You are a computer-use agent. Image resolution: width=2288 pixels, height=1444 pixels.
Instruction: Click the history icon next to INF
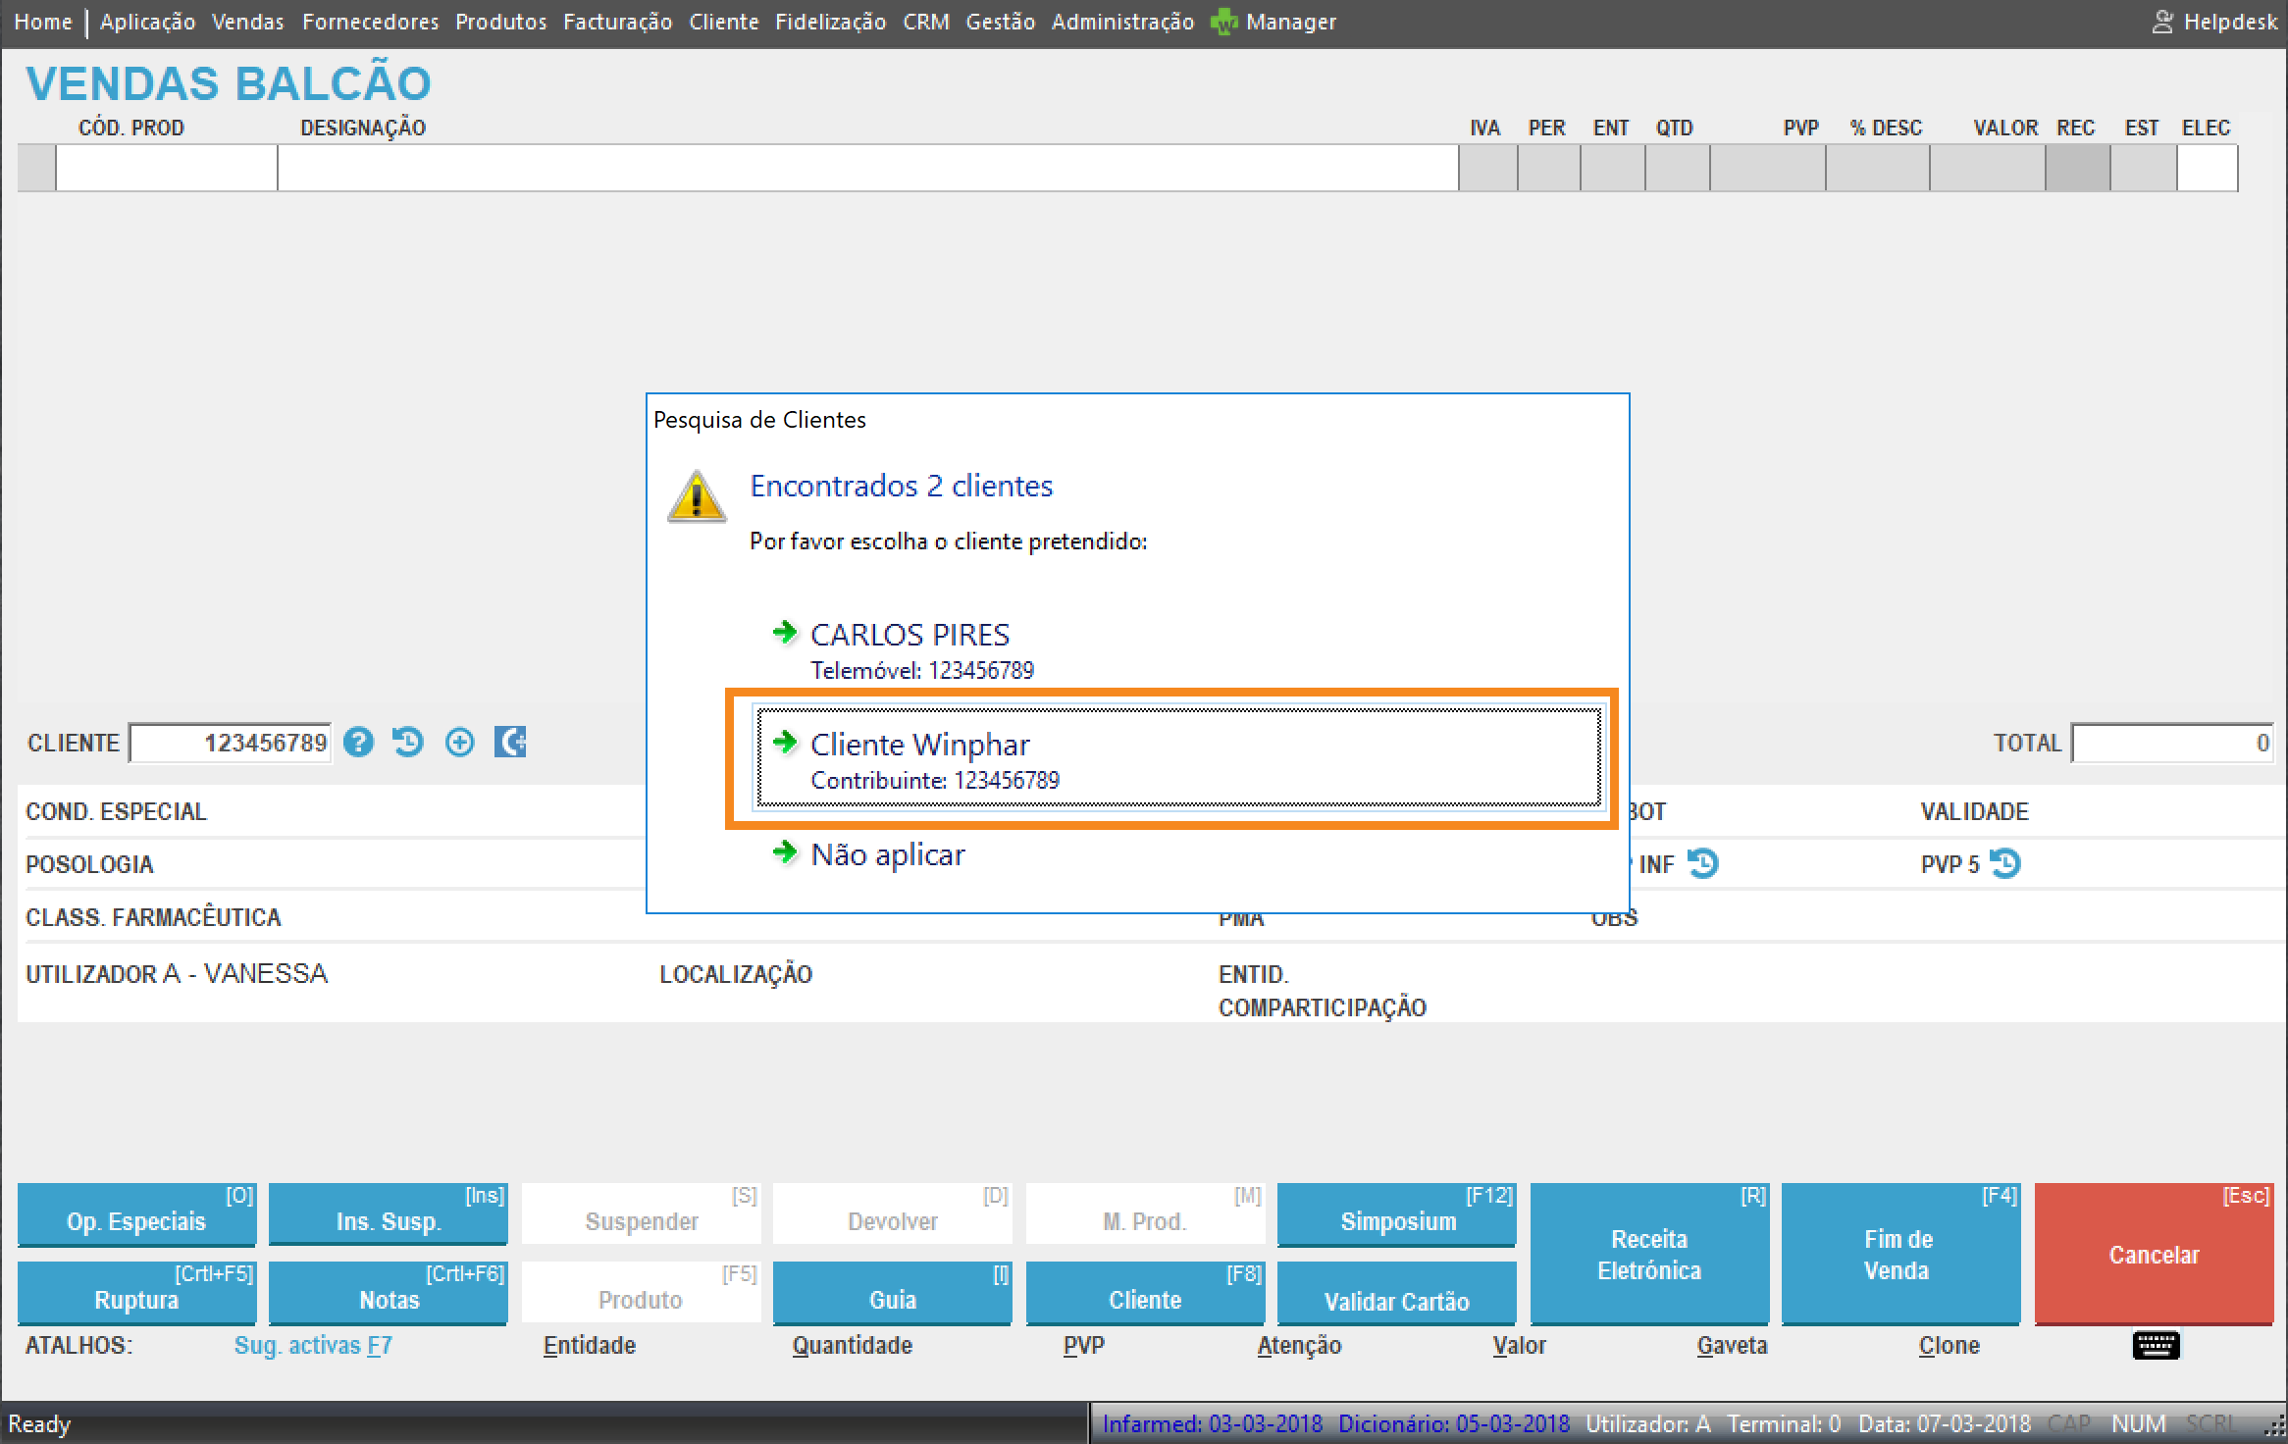coord(1703,864)
